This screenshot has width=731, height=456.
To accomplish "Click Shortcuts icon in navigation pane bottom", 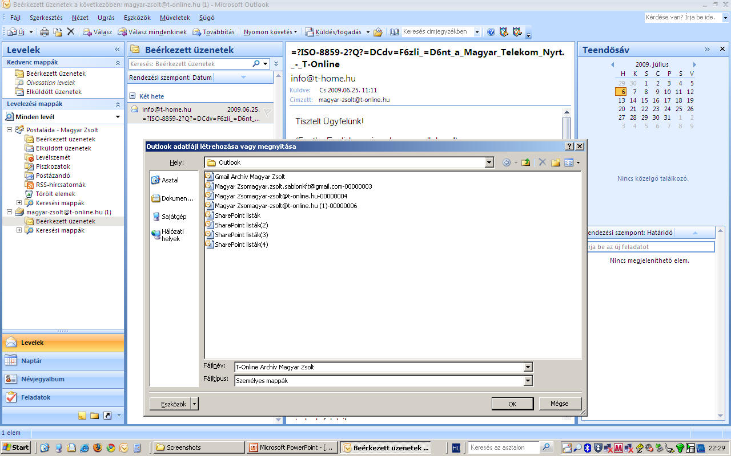I will tap(107, 416).
